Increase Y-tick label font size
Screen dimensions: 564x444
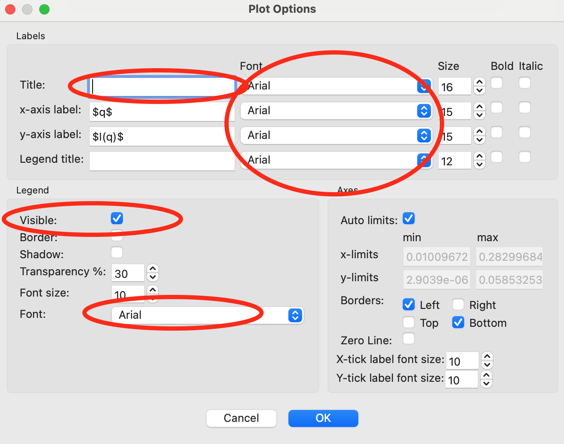486,375
